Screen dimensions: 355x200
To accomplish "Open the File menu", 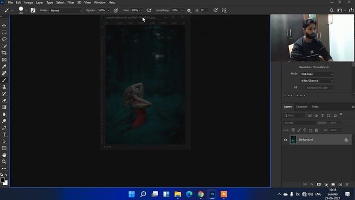I will [10, 2].
